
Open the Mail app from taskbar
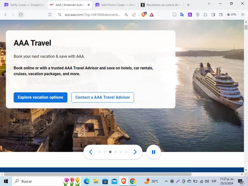point(114,181)
